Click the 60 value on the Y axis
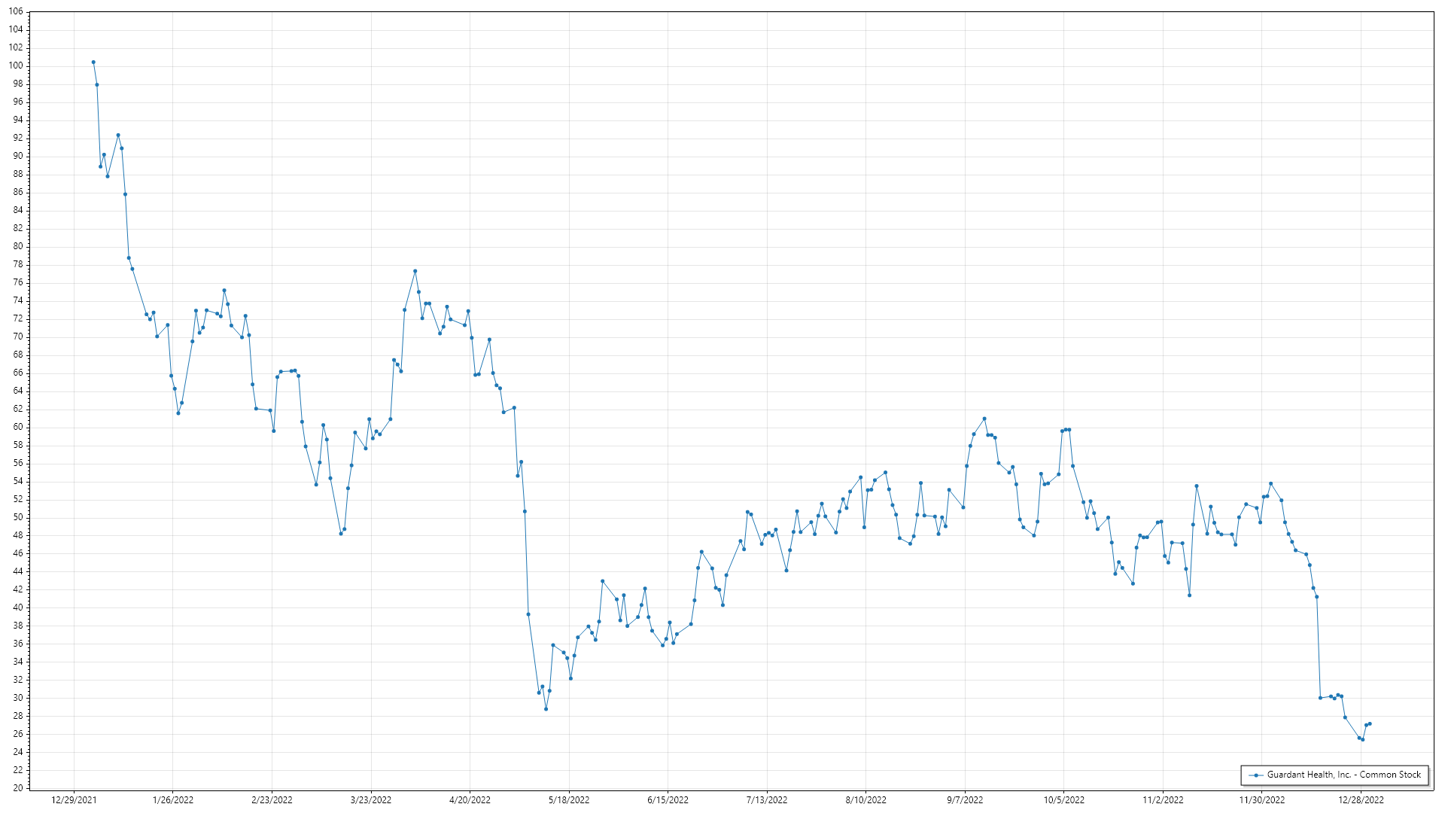The image size is (1445, 813). pos(17,427)
